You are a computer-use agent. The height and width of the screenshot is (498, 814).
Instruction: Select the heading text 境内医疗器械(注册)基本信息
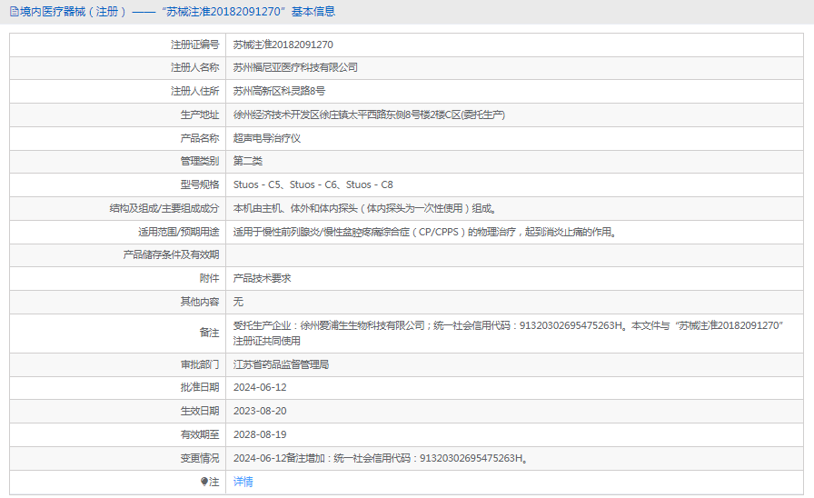[177, 12]
